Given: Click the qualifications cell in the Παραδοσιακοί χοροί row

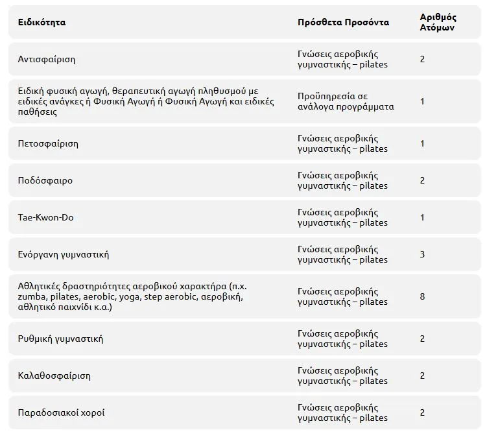Looking at the screenshot, I should pos(342,412).
